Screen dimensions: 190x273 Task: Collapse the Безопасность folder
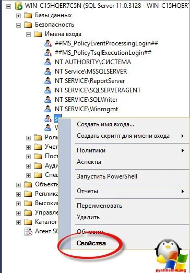[18, 25]
